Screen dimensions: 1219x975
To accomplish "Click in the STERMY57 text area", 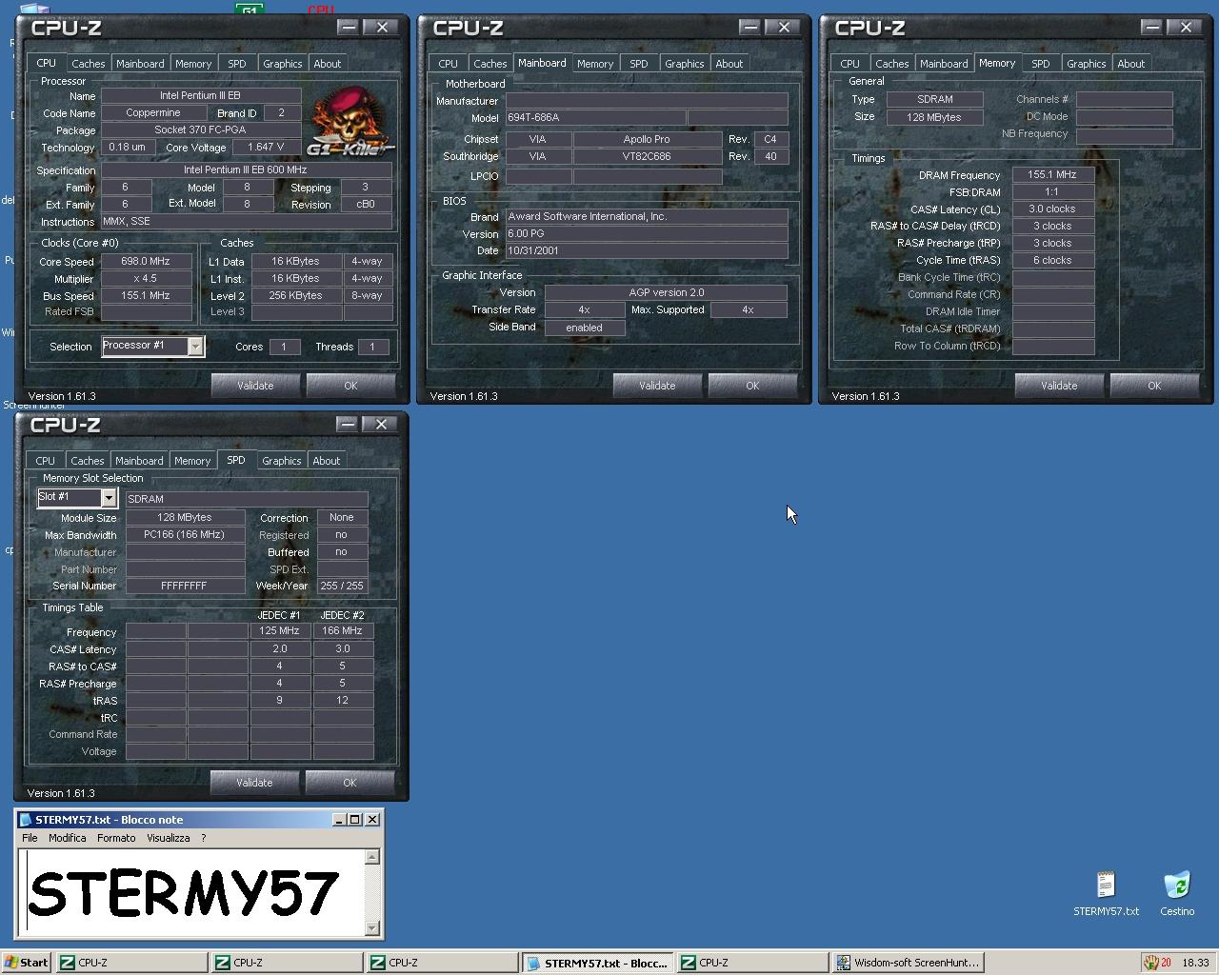I will 191,892.
